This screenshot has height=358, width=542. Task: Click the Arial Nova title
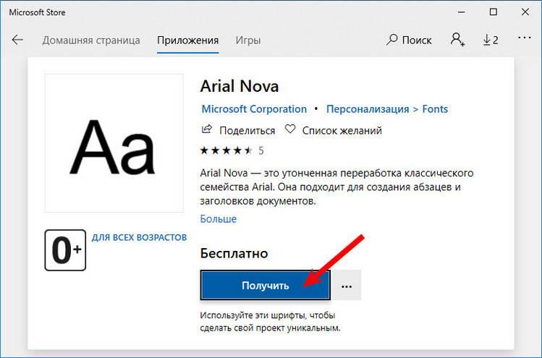[x=240, y=86]
